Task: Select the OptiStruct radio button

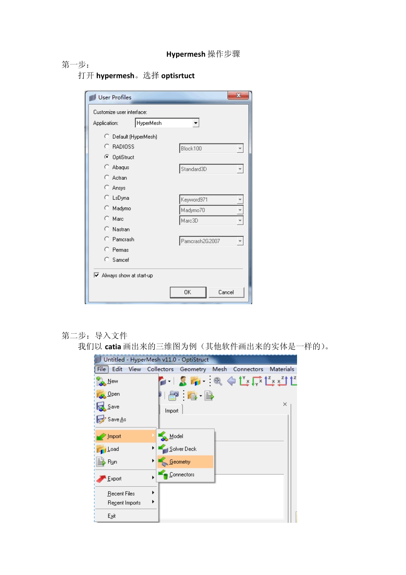Action: [x=107, y=157]
